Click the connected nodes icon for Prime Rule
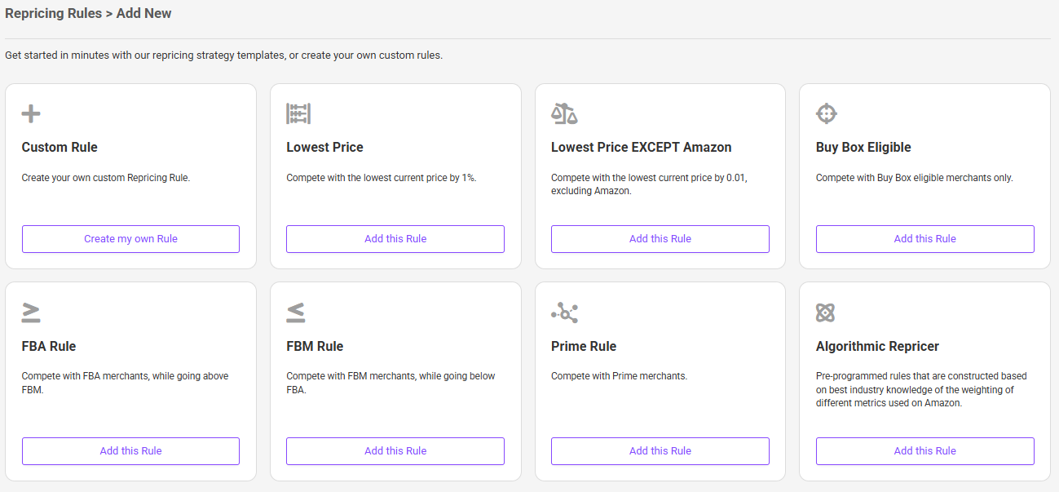 click(564, 312)
